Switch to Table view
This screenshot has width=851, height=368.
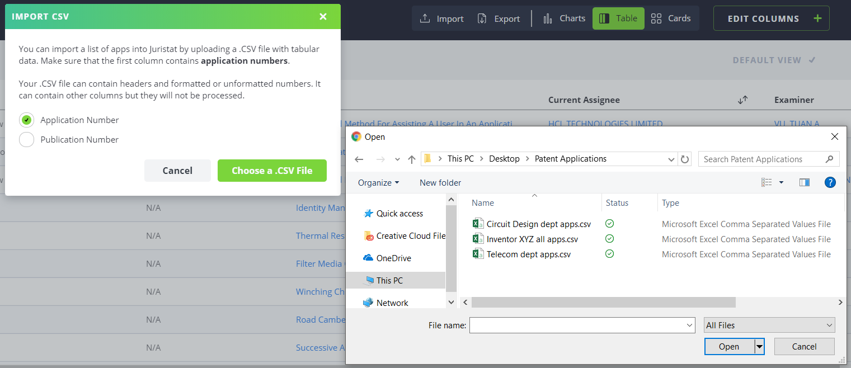(x=618, y=18)
